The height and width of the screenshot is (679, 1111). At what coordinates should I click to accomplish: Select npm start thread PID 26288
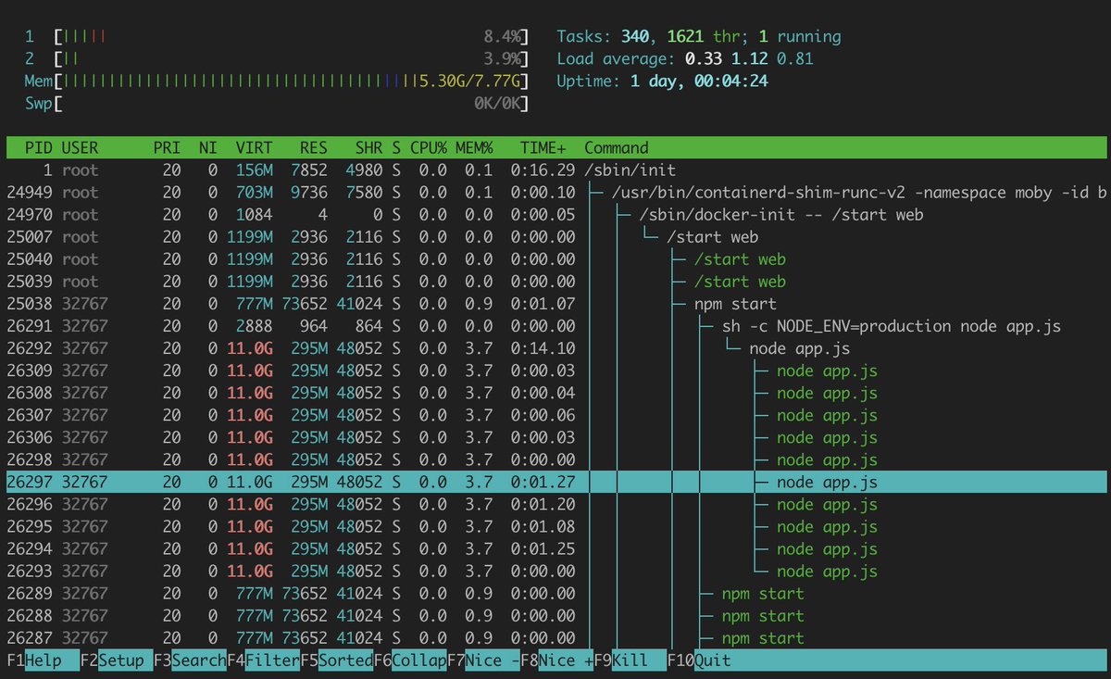[x=556, y=616]
